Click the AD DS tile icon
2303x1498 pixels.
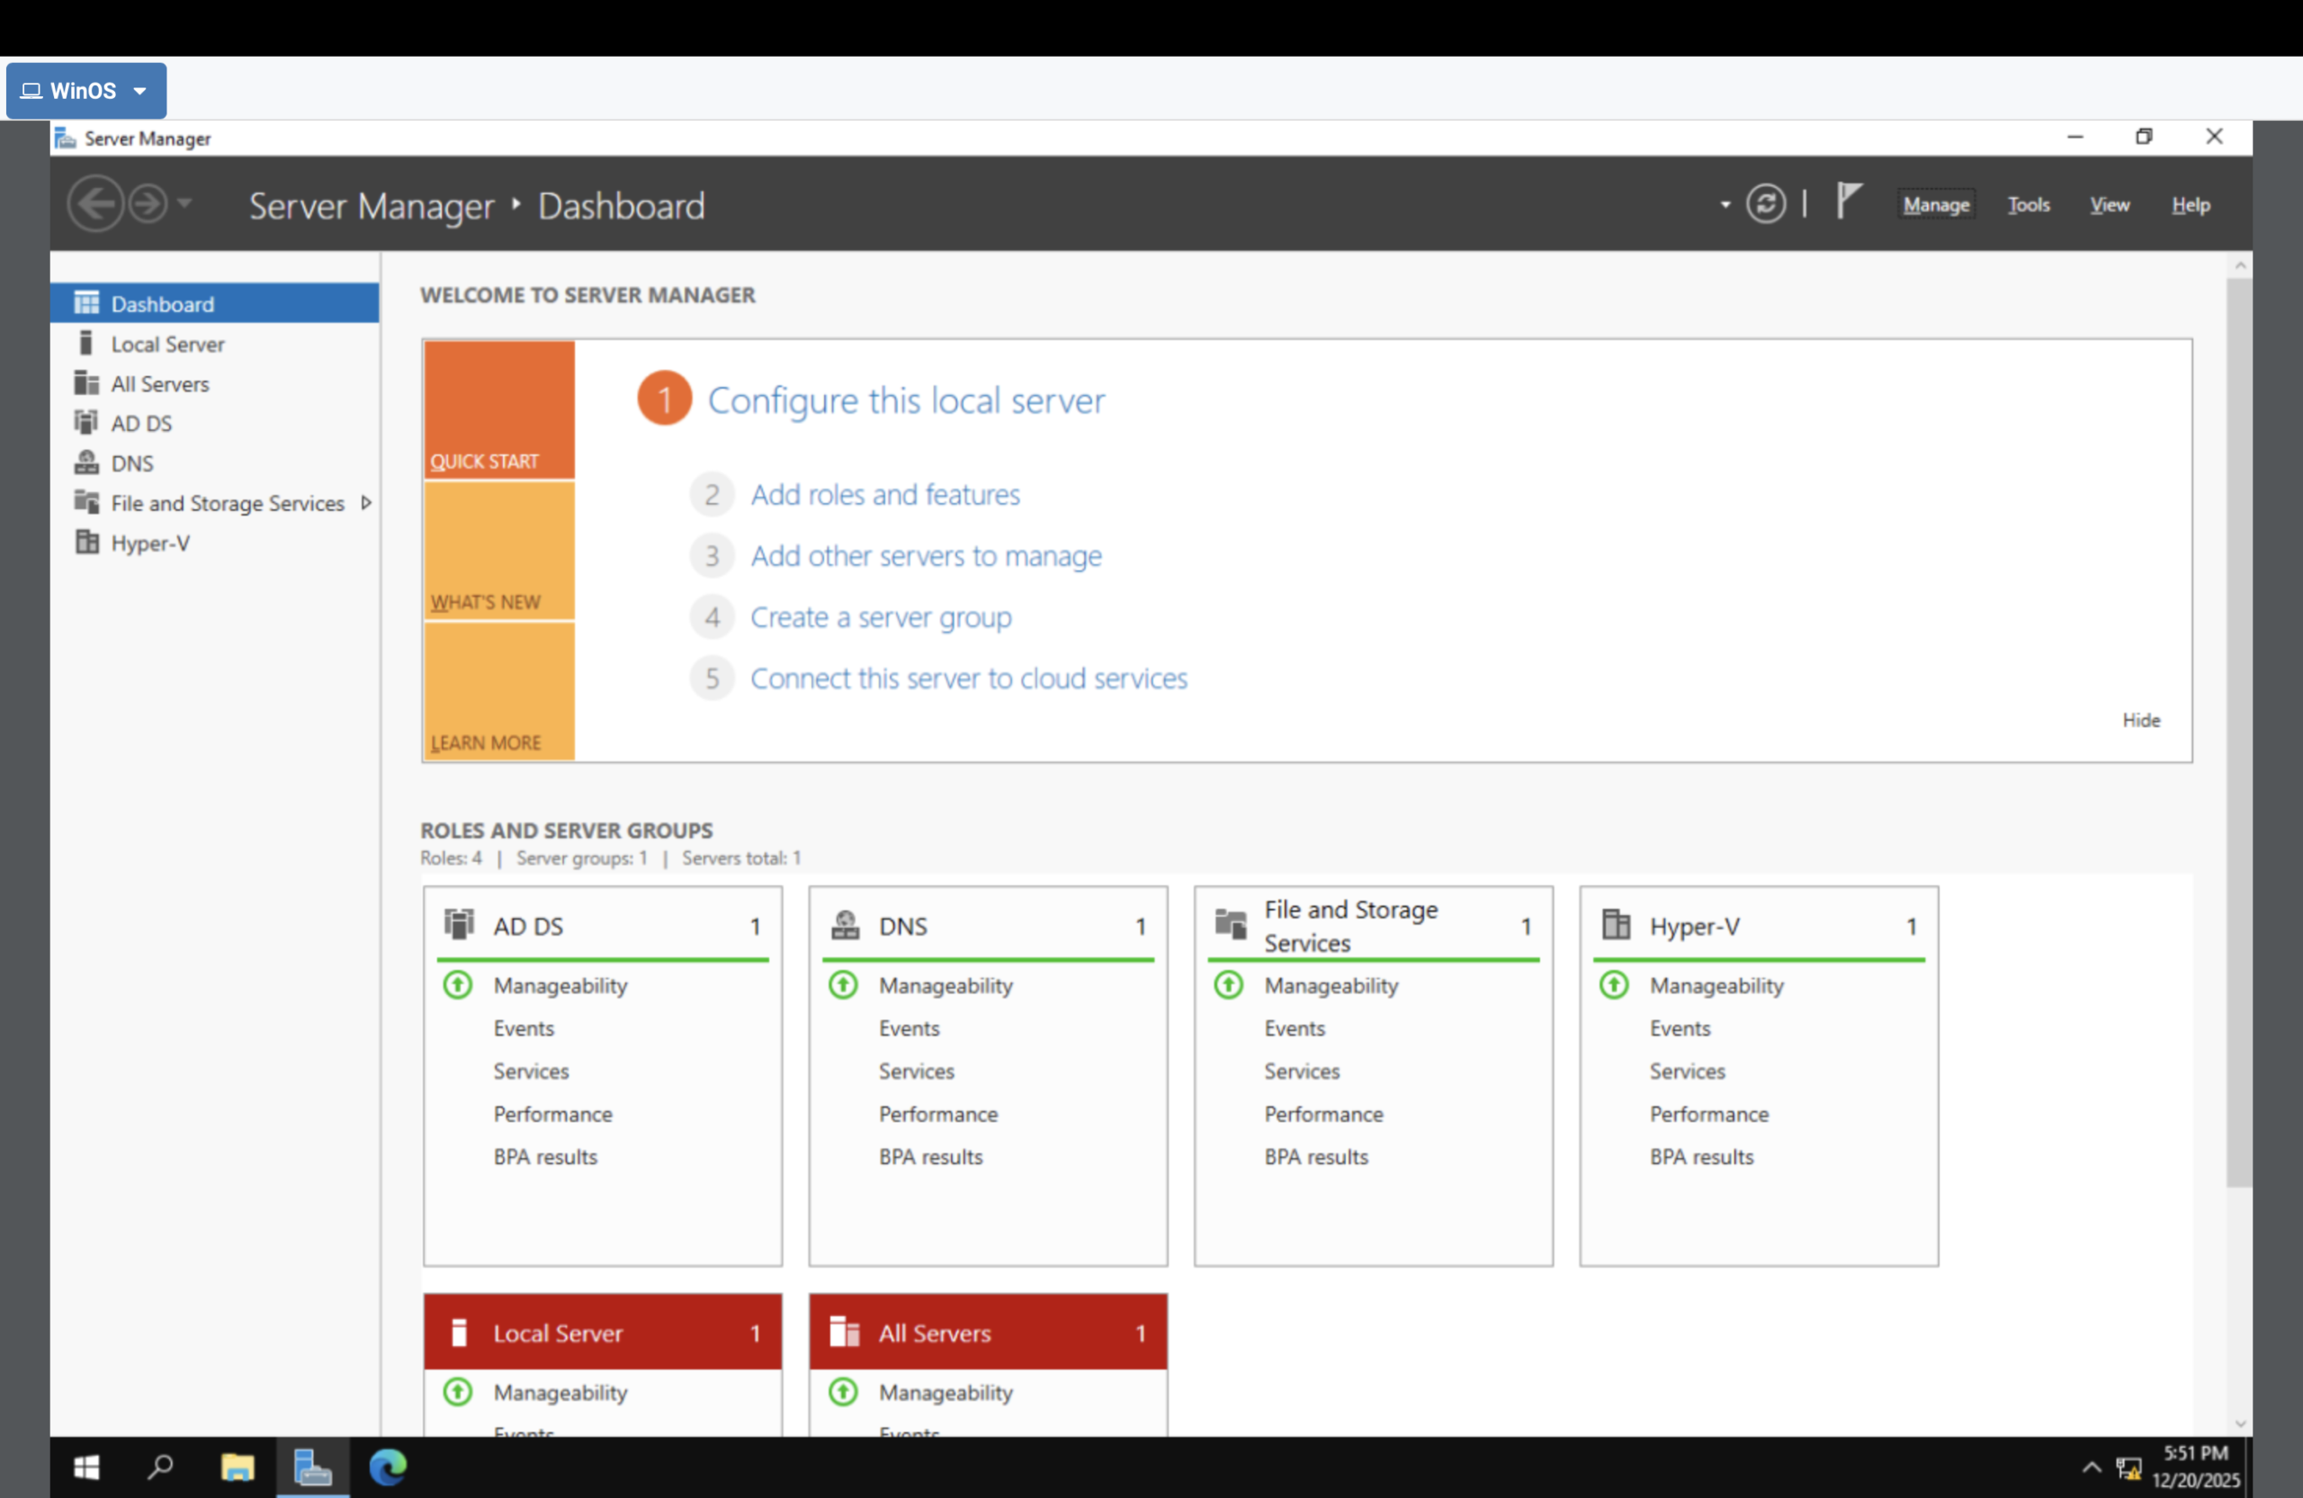click(x=459, y=924)
